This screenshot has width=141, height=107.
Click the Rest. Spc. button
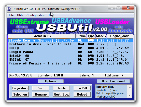click(61, 95)
